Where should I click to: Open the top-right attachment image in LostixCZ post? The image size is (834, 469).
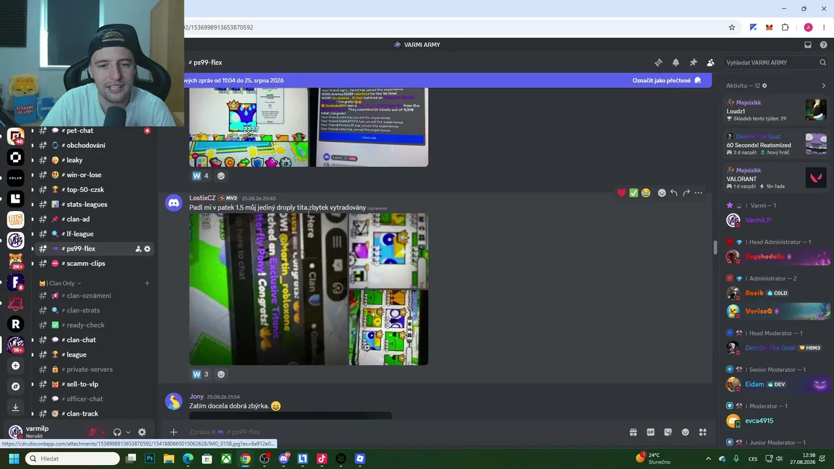[x=389, y=251]
